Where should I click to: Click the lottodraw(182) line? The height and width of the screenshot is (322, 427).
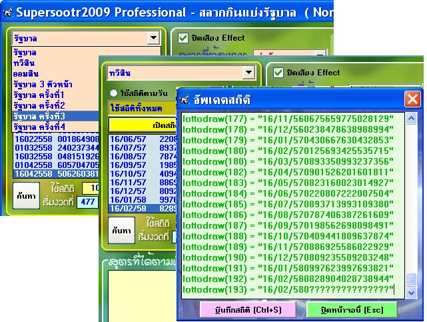(288, 172)
